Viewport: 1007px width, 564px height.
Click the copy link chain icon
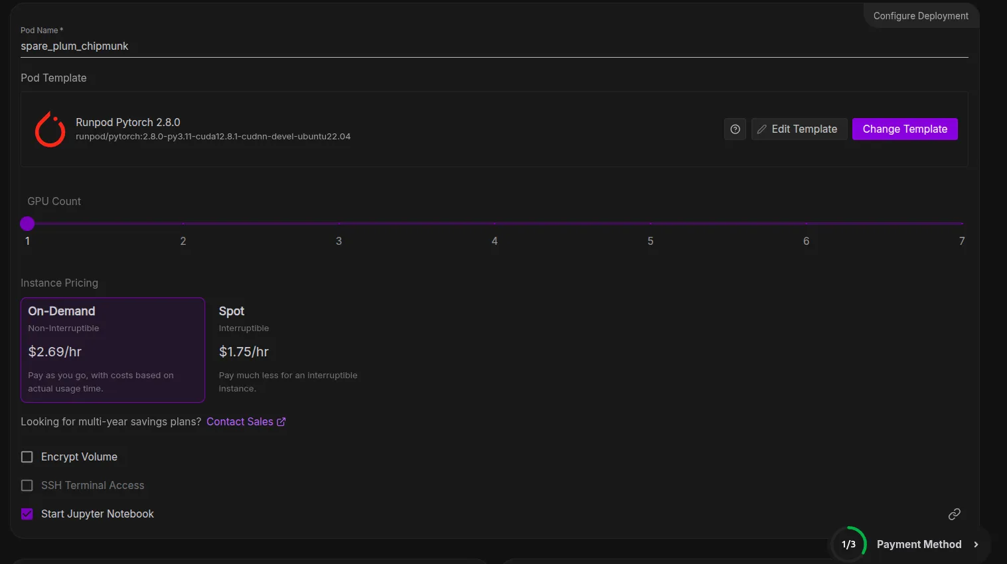pos(954,514)
